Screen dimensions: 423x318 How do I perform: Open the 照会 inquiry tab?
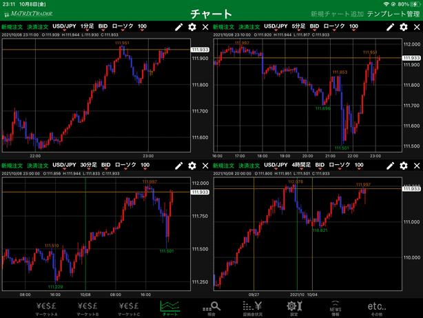(x=211, y=309)
